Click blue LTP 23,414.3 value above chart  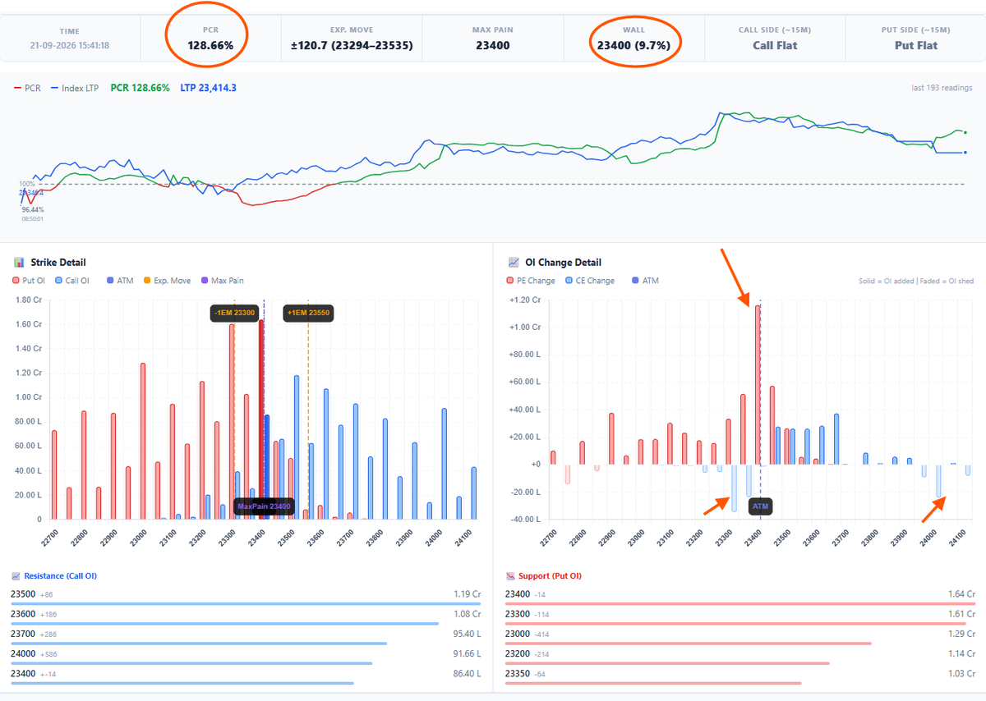[x=208, y=88]
